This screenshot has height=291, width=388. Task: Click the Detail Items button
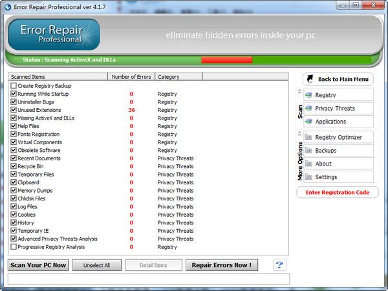[153, 265]
